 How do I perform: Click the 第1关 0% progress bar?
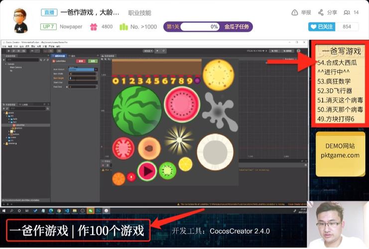[x=200, y=27]
